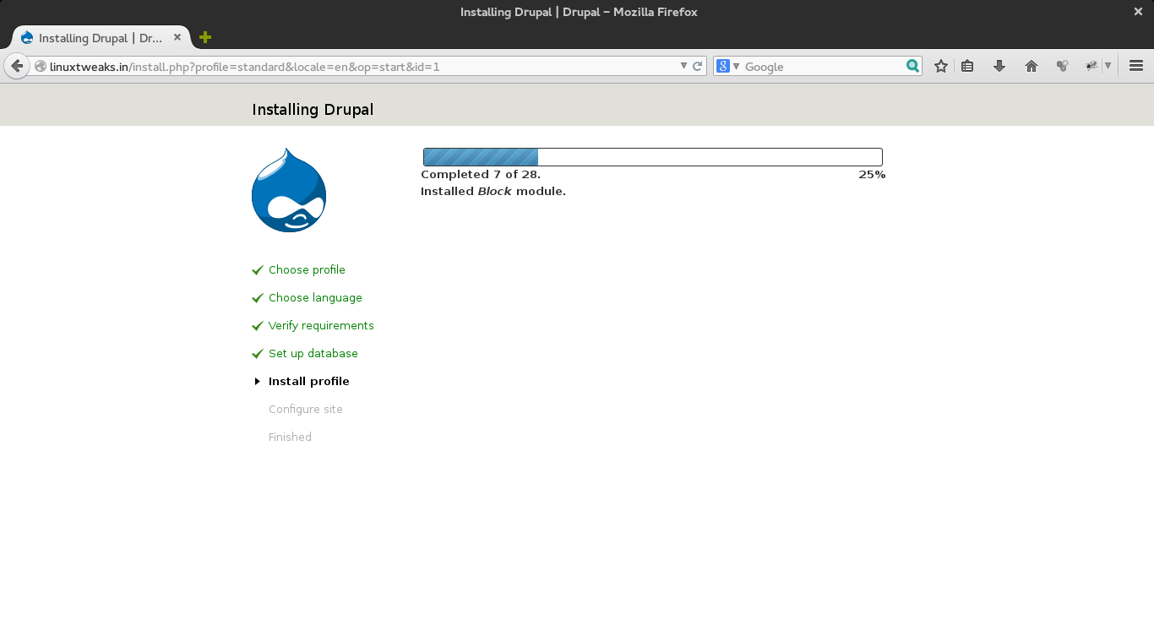
Task: Click the Install profile active step
Action: [x=309, y=382]
